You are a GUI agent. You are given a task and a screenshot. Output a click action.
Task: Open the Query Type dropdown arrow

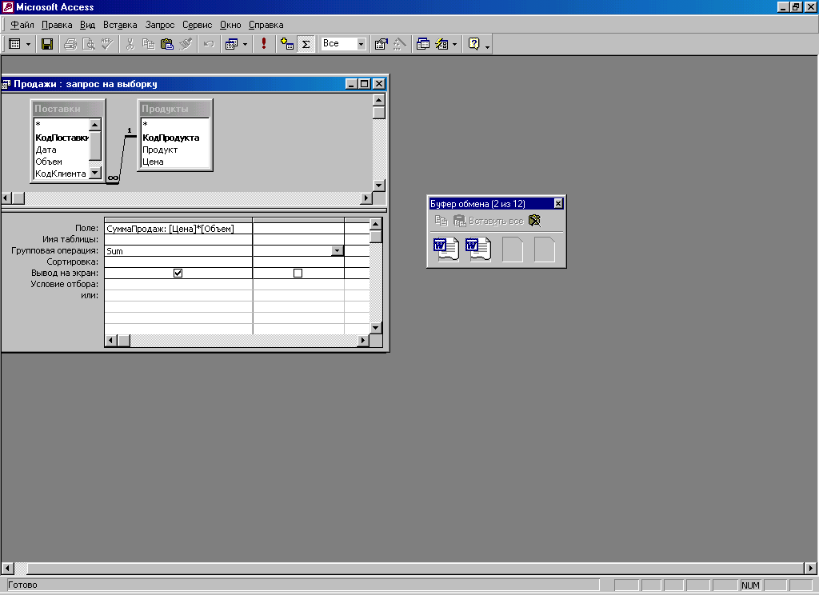tap(245, 45)
